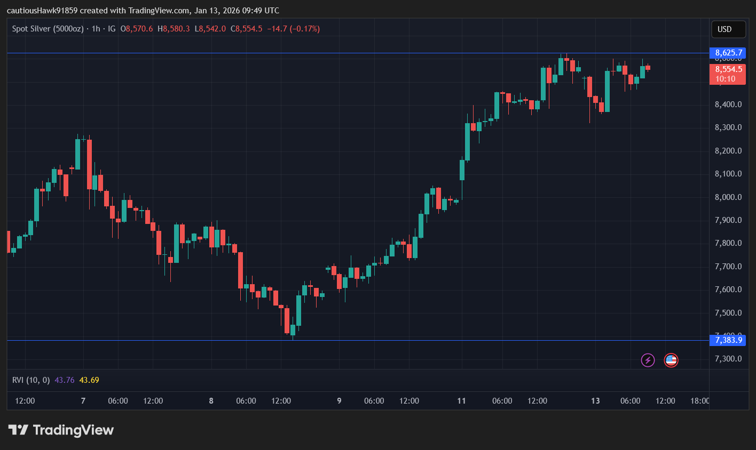Click the TradingView logo
This screenshot has height=450, width=756.
60,430
